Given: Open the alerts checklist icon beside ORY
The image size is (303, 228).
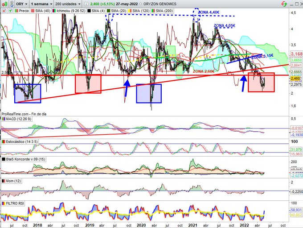Looking at the screenshot, I should [12, 4].
